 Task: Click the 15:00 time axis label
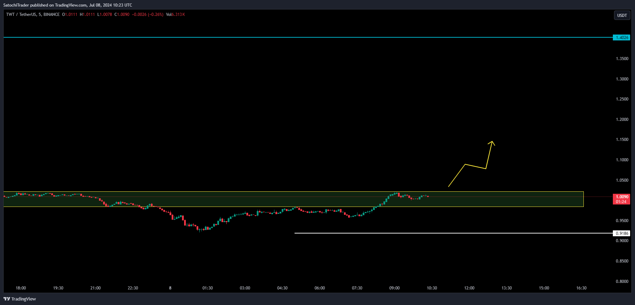pos(544,288)
